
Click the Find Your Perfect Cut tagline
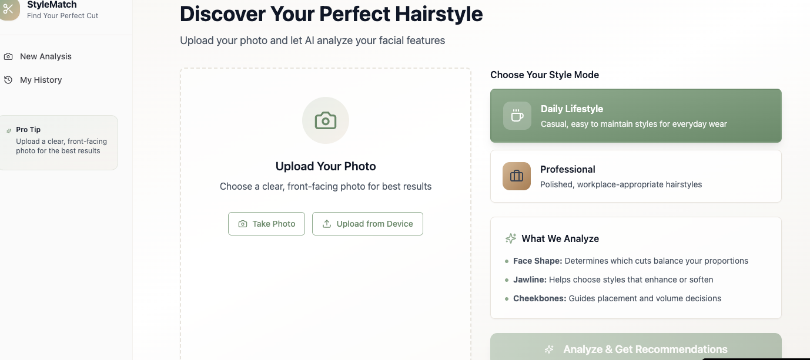(63, 16)
